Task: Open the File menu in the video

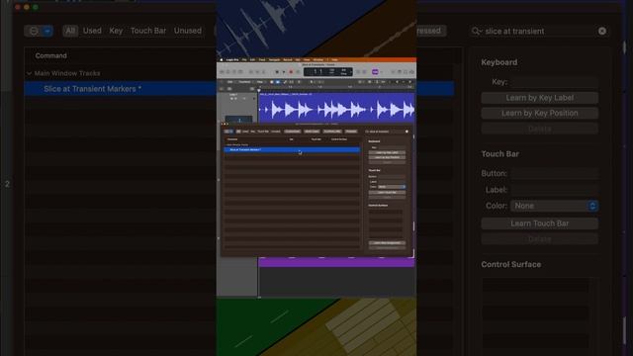Action: pyautogui.click(x=244, y=59)
